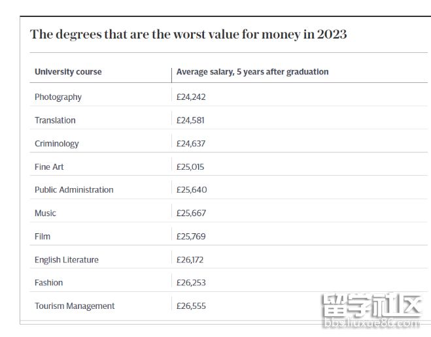The width and height of the screenshot is (431, 337).
Task: Click the Average salary column header
Action: (x=252, y=72)
